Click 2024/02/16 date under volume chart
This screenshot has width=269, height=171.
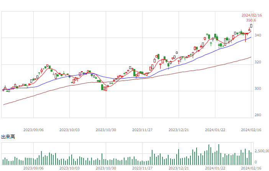click(x=251, y=168)
